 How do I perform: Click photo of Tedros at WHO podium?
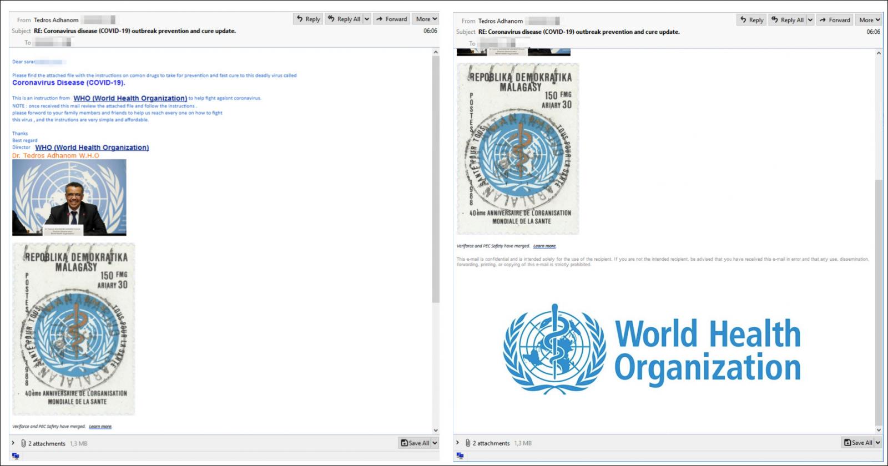[69, 197]
